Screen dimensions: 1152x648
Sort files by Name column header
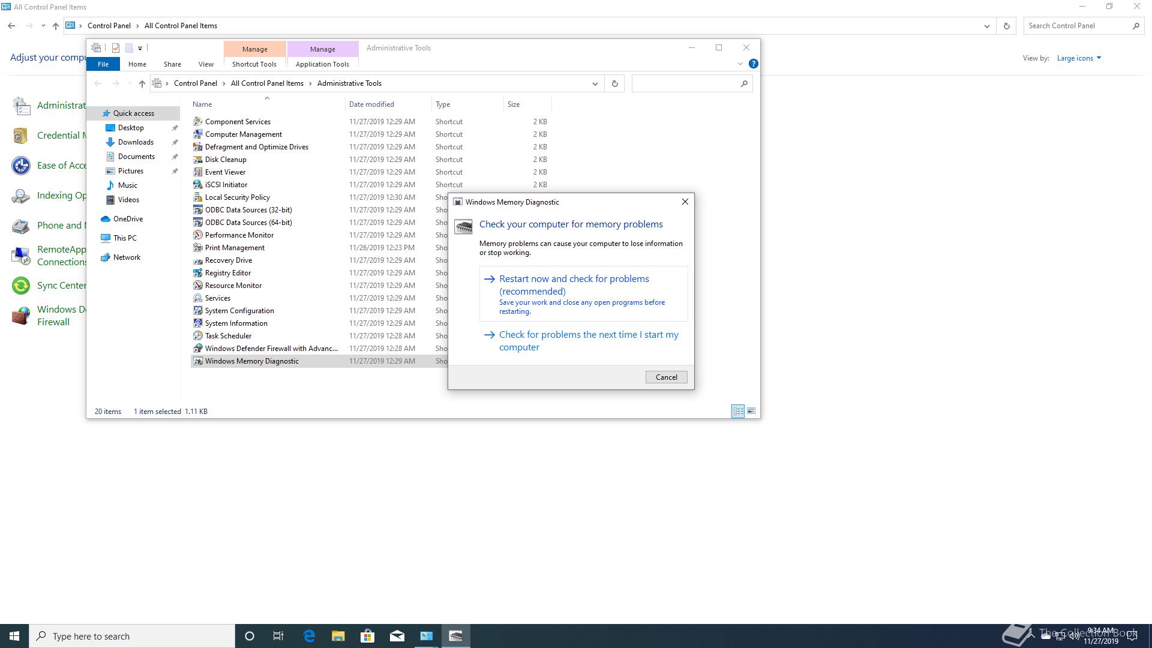[268, 104]
